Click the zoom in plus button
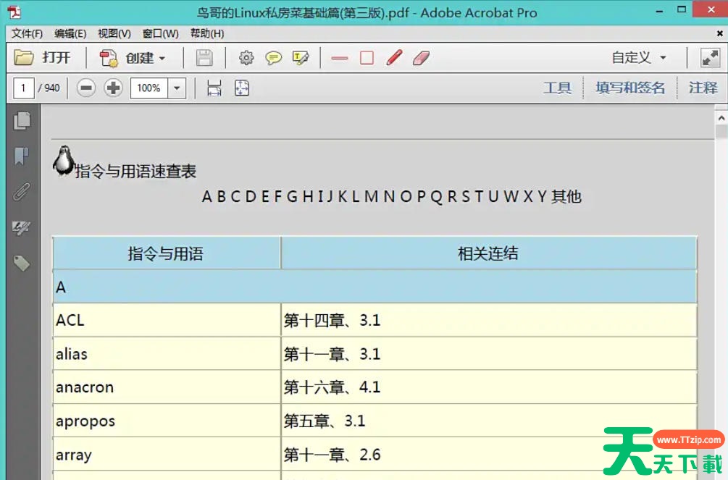The image size is (728, 480). point(113,88)
